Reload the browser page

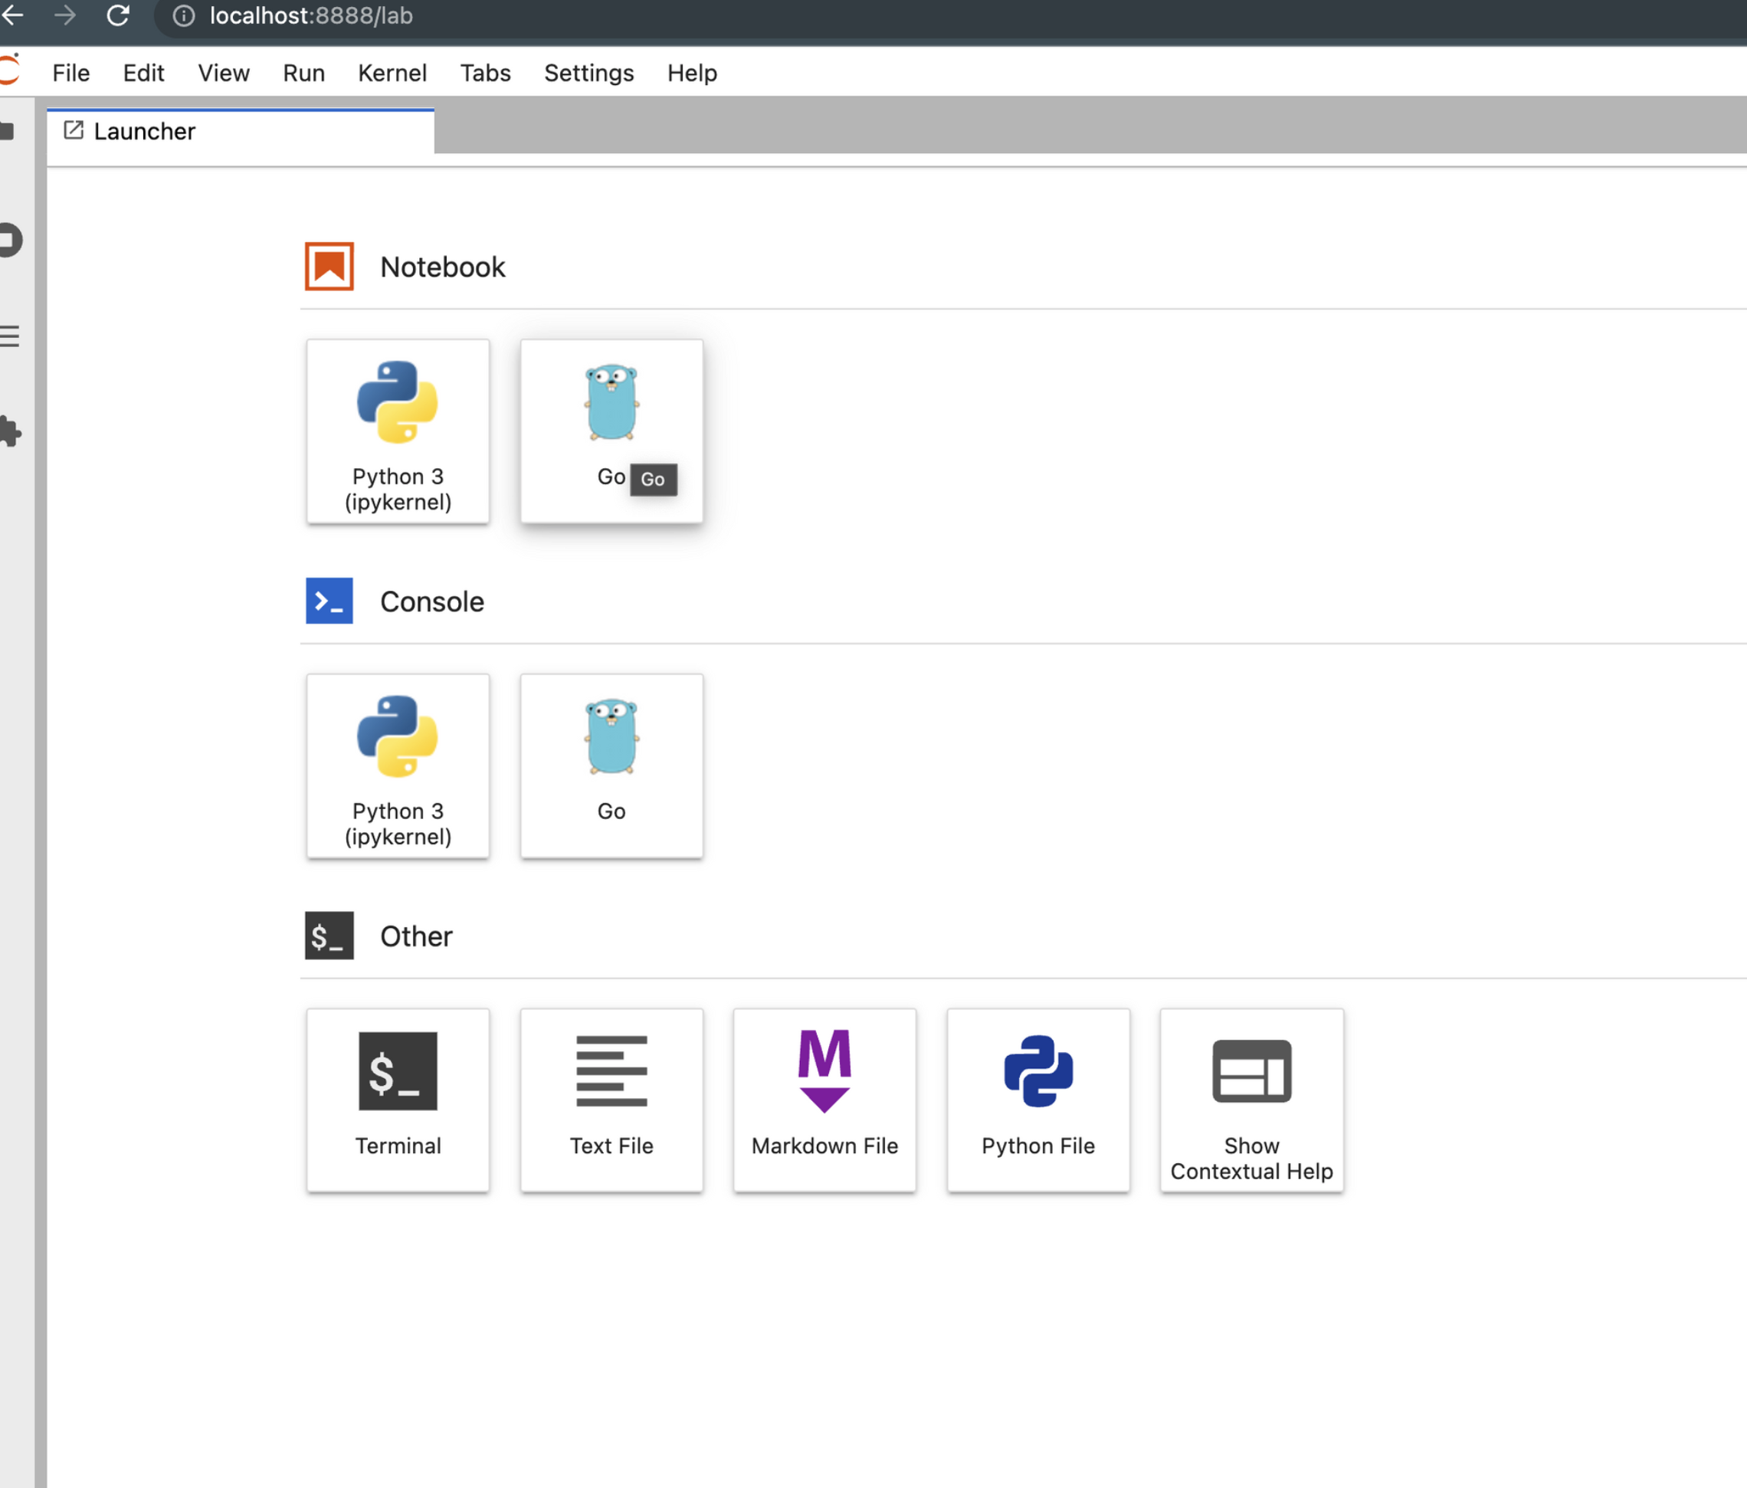point(118,16)
